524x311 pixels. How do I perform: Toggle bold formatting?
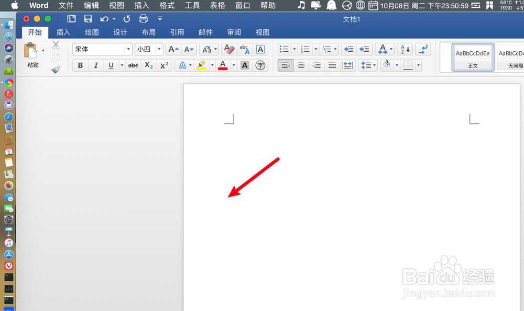click(x=80, y=65)
